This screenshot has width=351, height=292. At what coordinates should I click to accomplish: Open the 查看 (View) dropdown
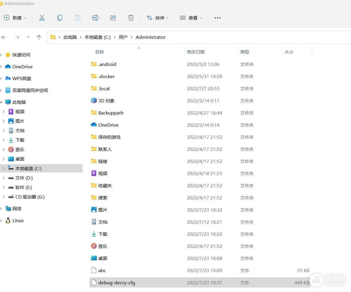tap(191, 18)
